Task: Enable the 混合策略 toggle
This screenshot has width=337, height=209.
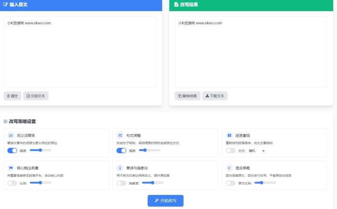Action: coord(231,183)
